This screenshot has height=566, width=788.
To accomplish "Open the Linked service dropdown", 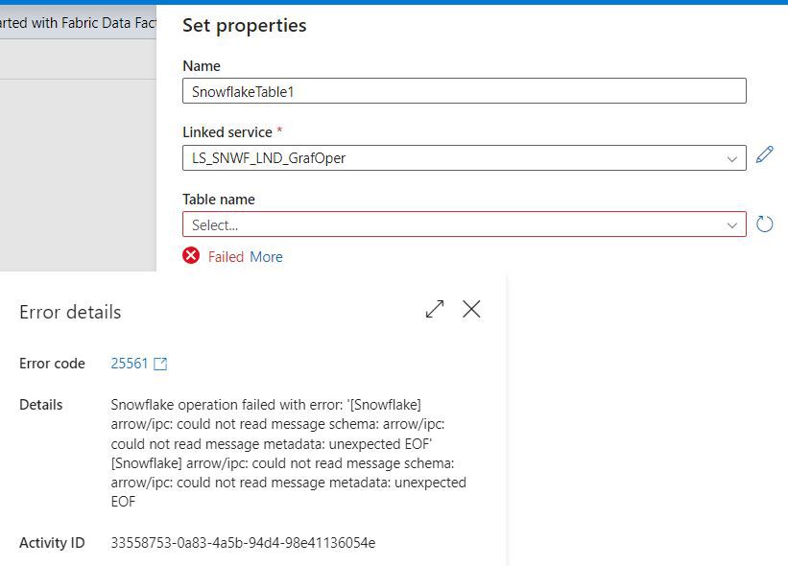I will pyautogui.click(x=464, y=158).
